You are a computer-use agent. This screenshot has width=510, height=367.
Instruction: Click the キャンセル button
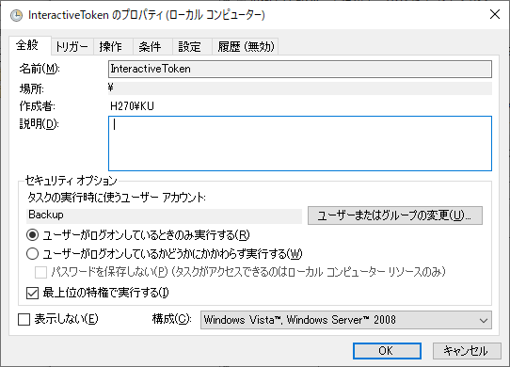tap(467, 351)
